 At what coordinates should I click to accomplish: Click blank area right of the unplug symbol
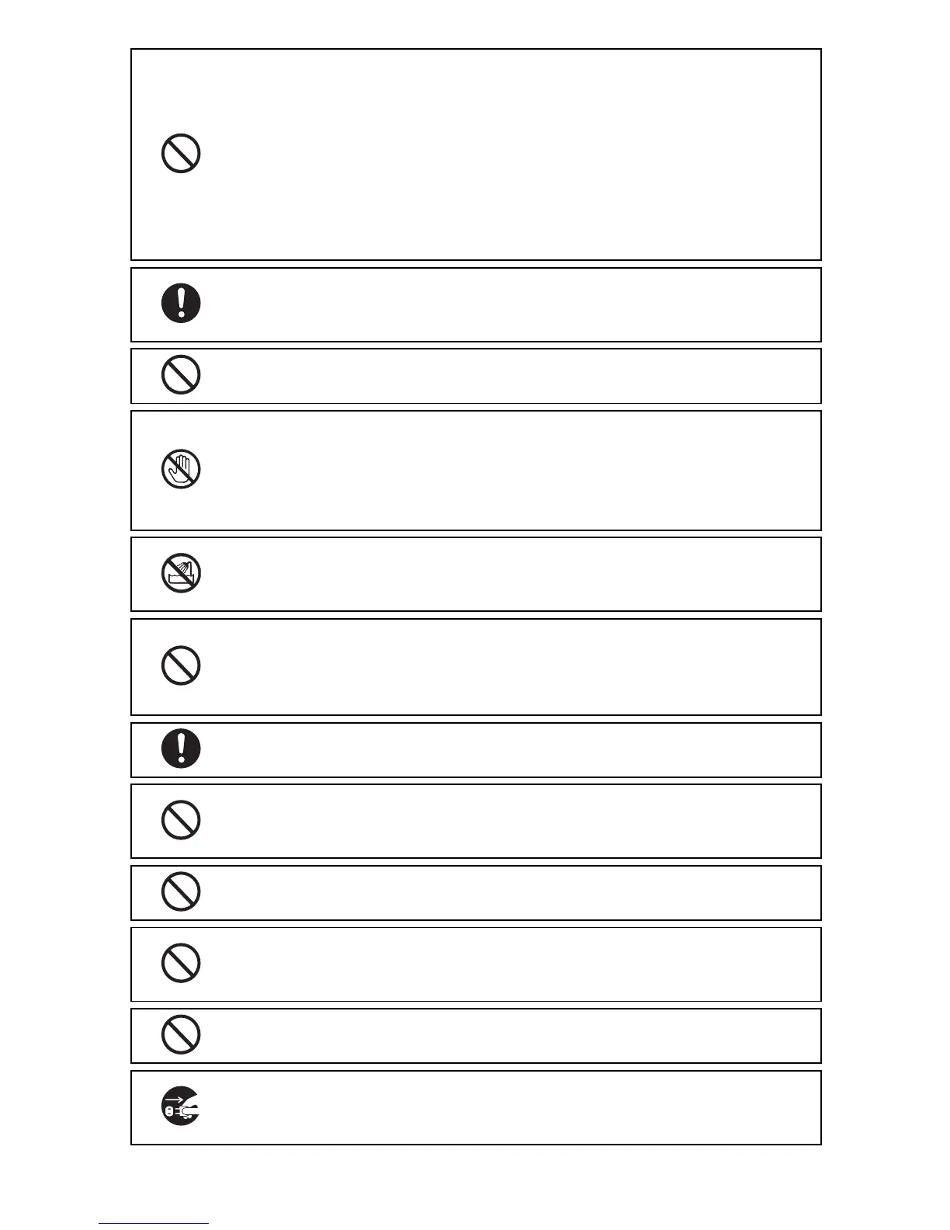pos(504,1107)
